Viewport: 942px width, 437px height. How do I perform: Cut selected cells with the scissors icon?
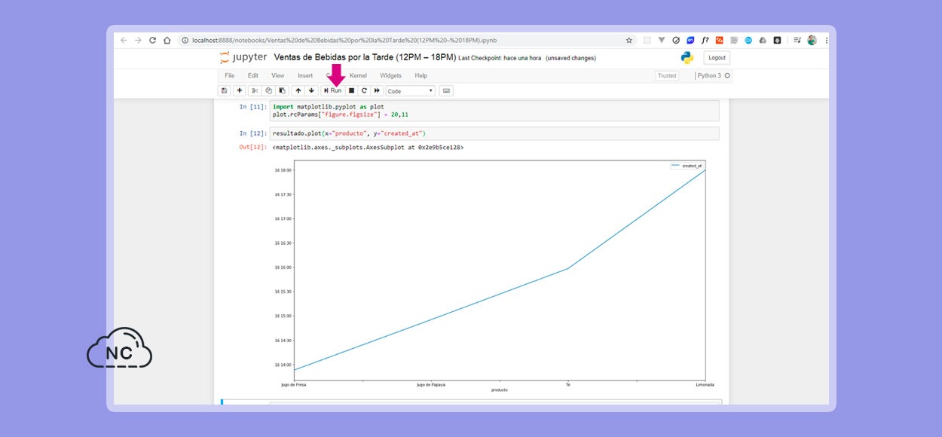click(255, 90)
